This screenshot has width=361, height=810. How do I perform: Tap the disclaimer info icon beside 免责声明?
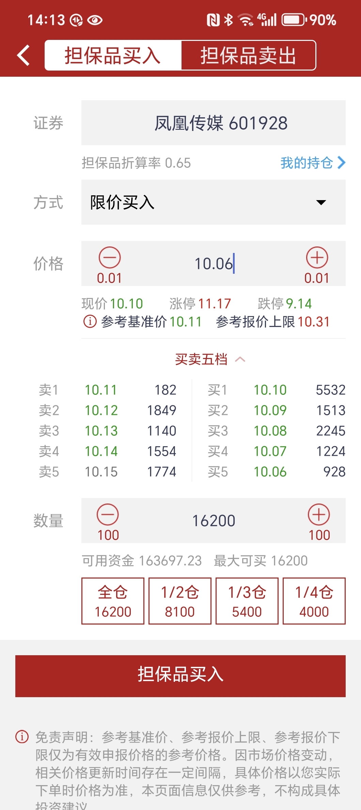click(22, 737)
